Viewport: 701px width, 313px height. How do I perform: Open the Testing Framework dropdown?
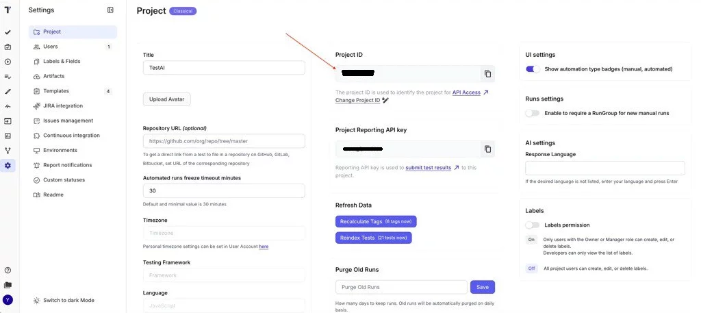point(224,275)
